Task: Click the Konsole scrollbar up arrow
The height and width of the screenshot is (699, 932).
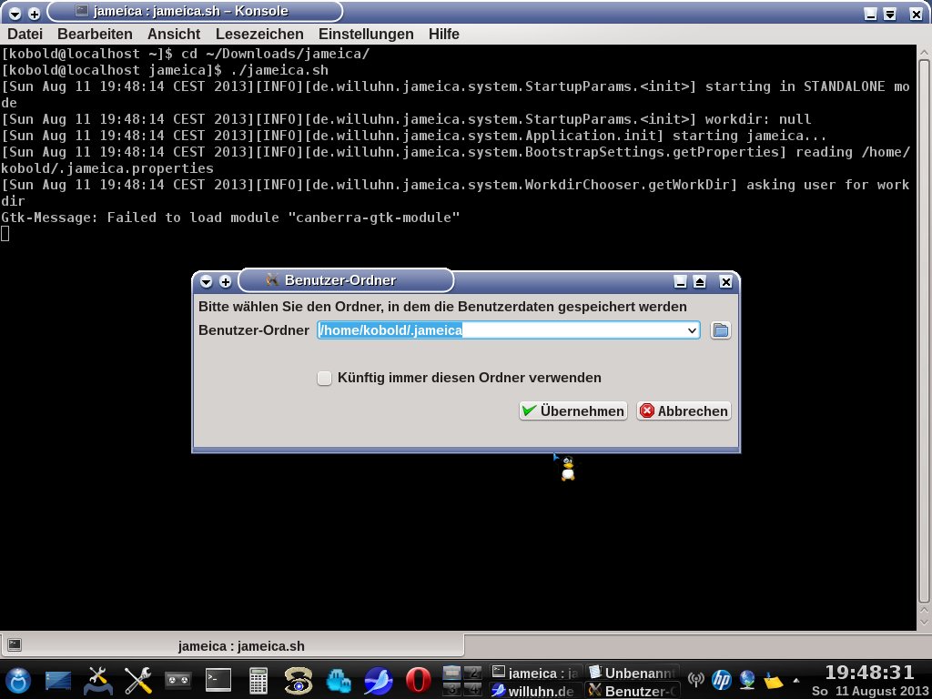Action: coord(924,52)
